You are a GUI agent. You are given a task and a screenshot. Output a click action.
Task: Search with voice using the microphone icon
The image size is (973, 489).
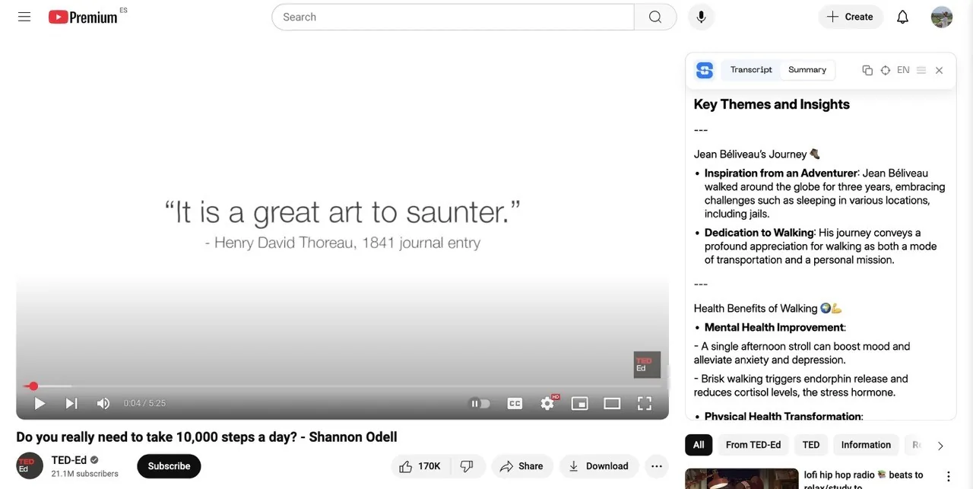pos(701,17)
